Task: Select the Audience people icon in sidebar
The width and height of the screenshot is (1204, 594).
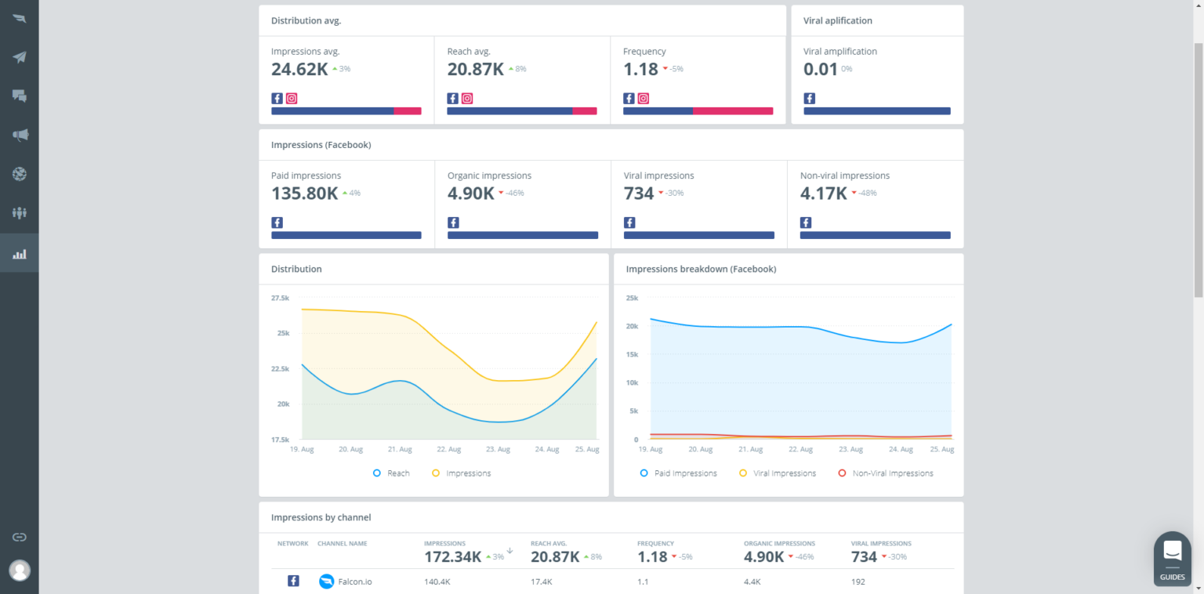Action: tap(19, 213)
